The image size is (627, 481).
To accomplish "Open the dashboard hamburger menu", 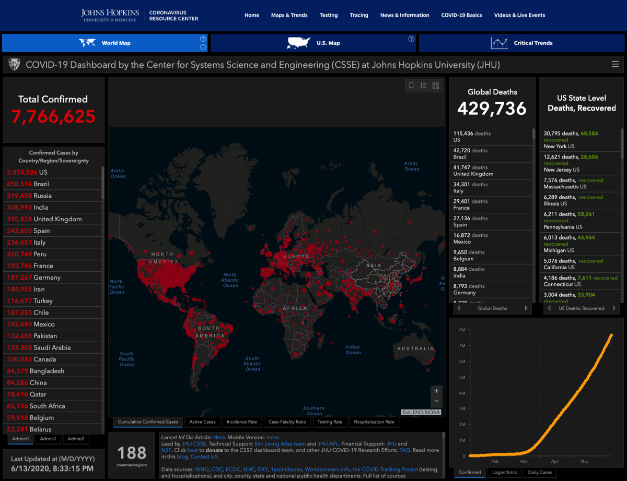I will click(615, 65).
